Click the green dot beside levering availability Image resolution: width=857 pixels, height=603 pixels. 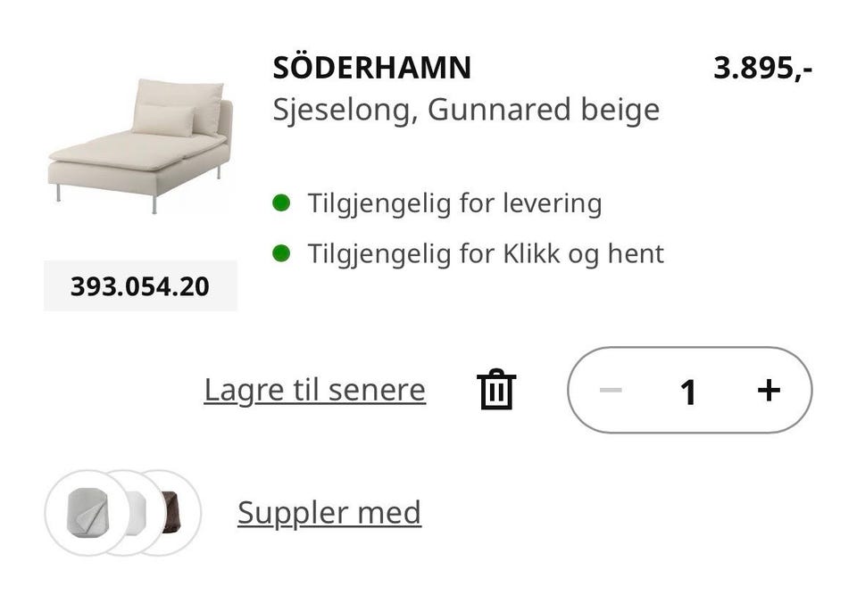[x=282, y=203]
